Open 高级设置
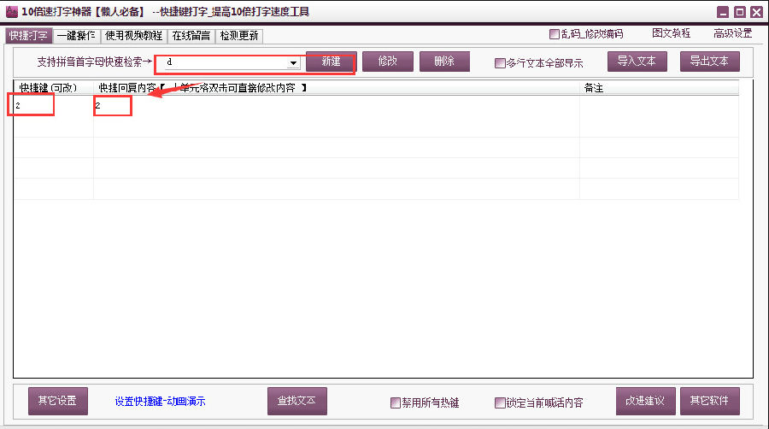The width and height of the screenshot is (769, 429). 733,33
